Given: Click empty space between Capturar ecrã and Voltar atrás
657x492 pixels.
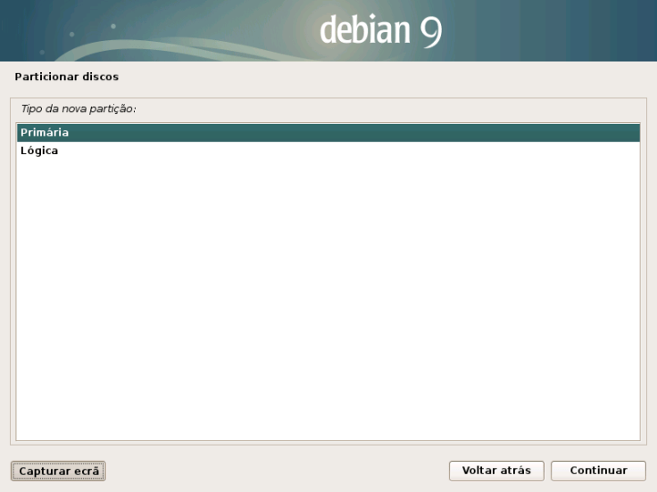Looking at the screenshot, I should tap(277, 471).
